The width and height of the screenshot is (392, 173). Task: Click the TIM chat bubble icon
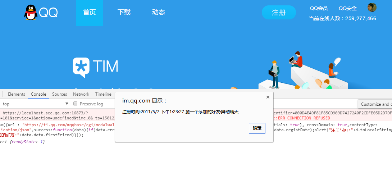click(81, 68)
